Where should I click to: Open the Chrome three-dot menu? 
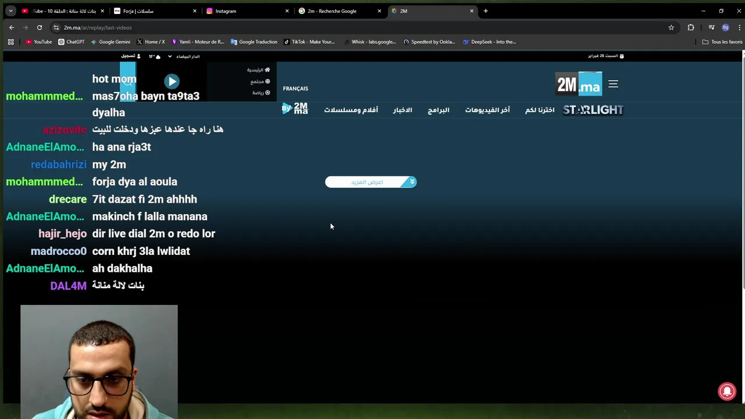coord(740,27)
